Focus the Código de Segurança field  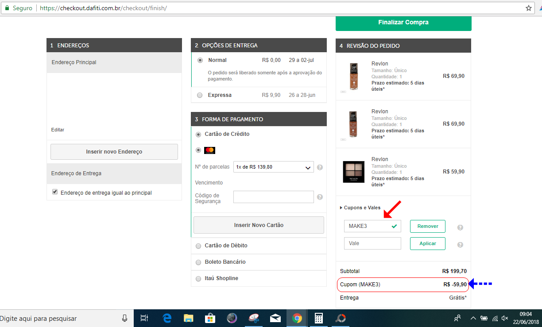[x=274, y=197]
